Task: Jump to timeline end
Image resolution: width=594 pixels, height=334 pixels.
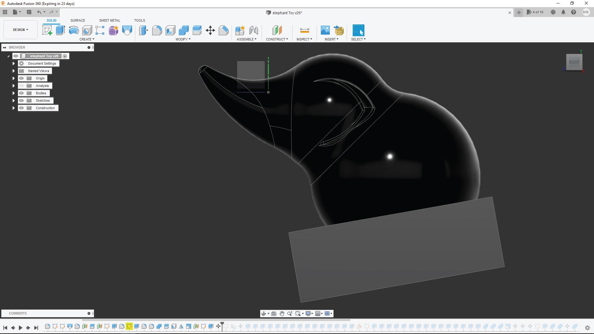Action: pos(36,328)
